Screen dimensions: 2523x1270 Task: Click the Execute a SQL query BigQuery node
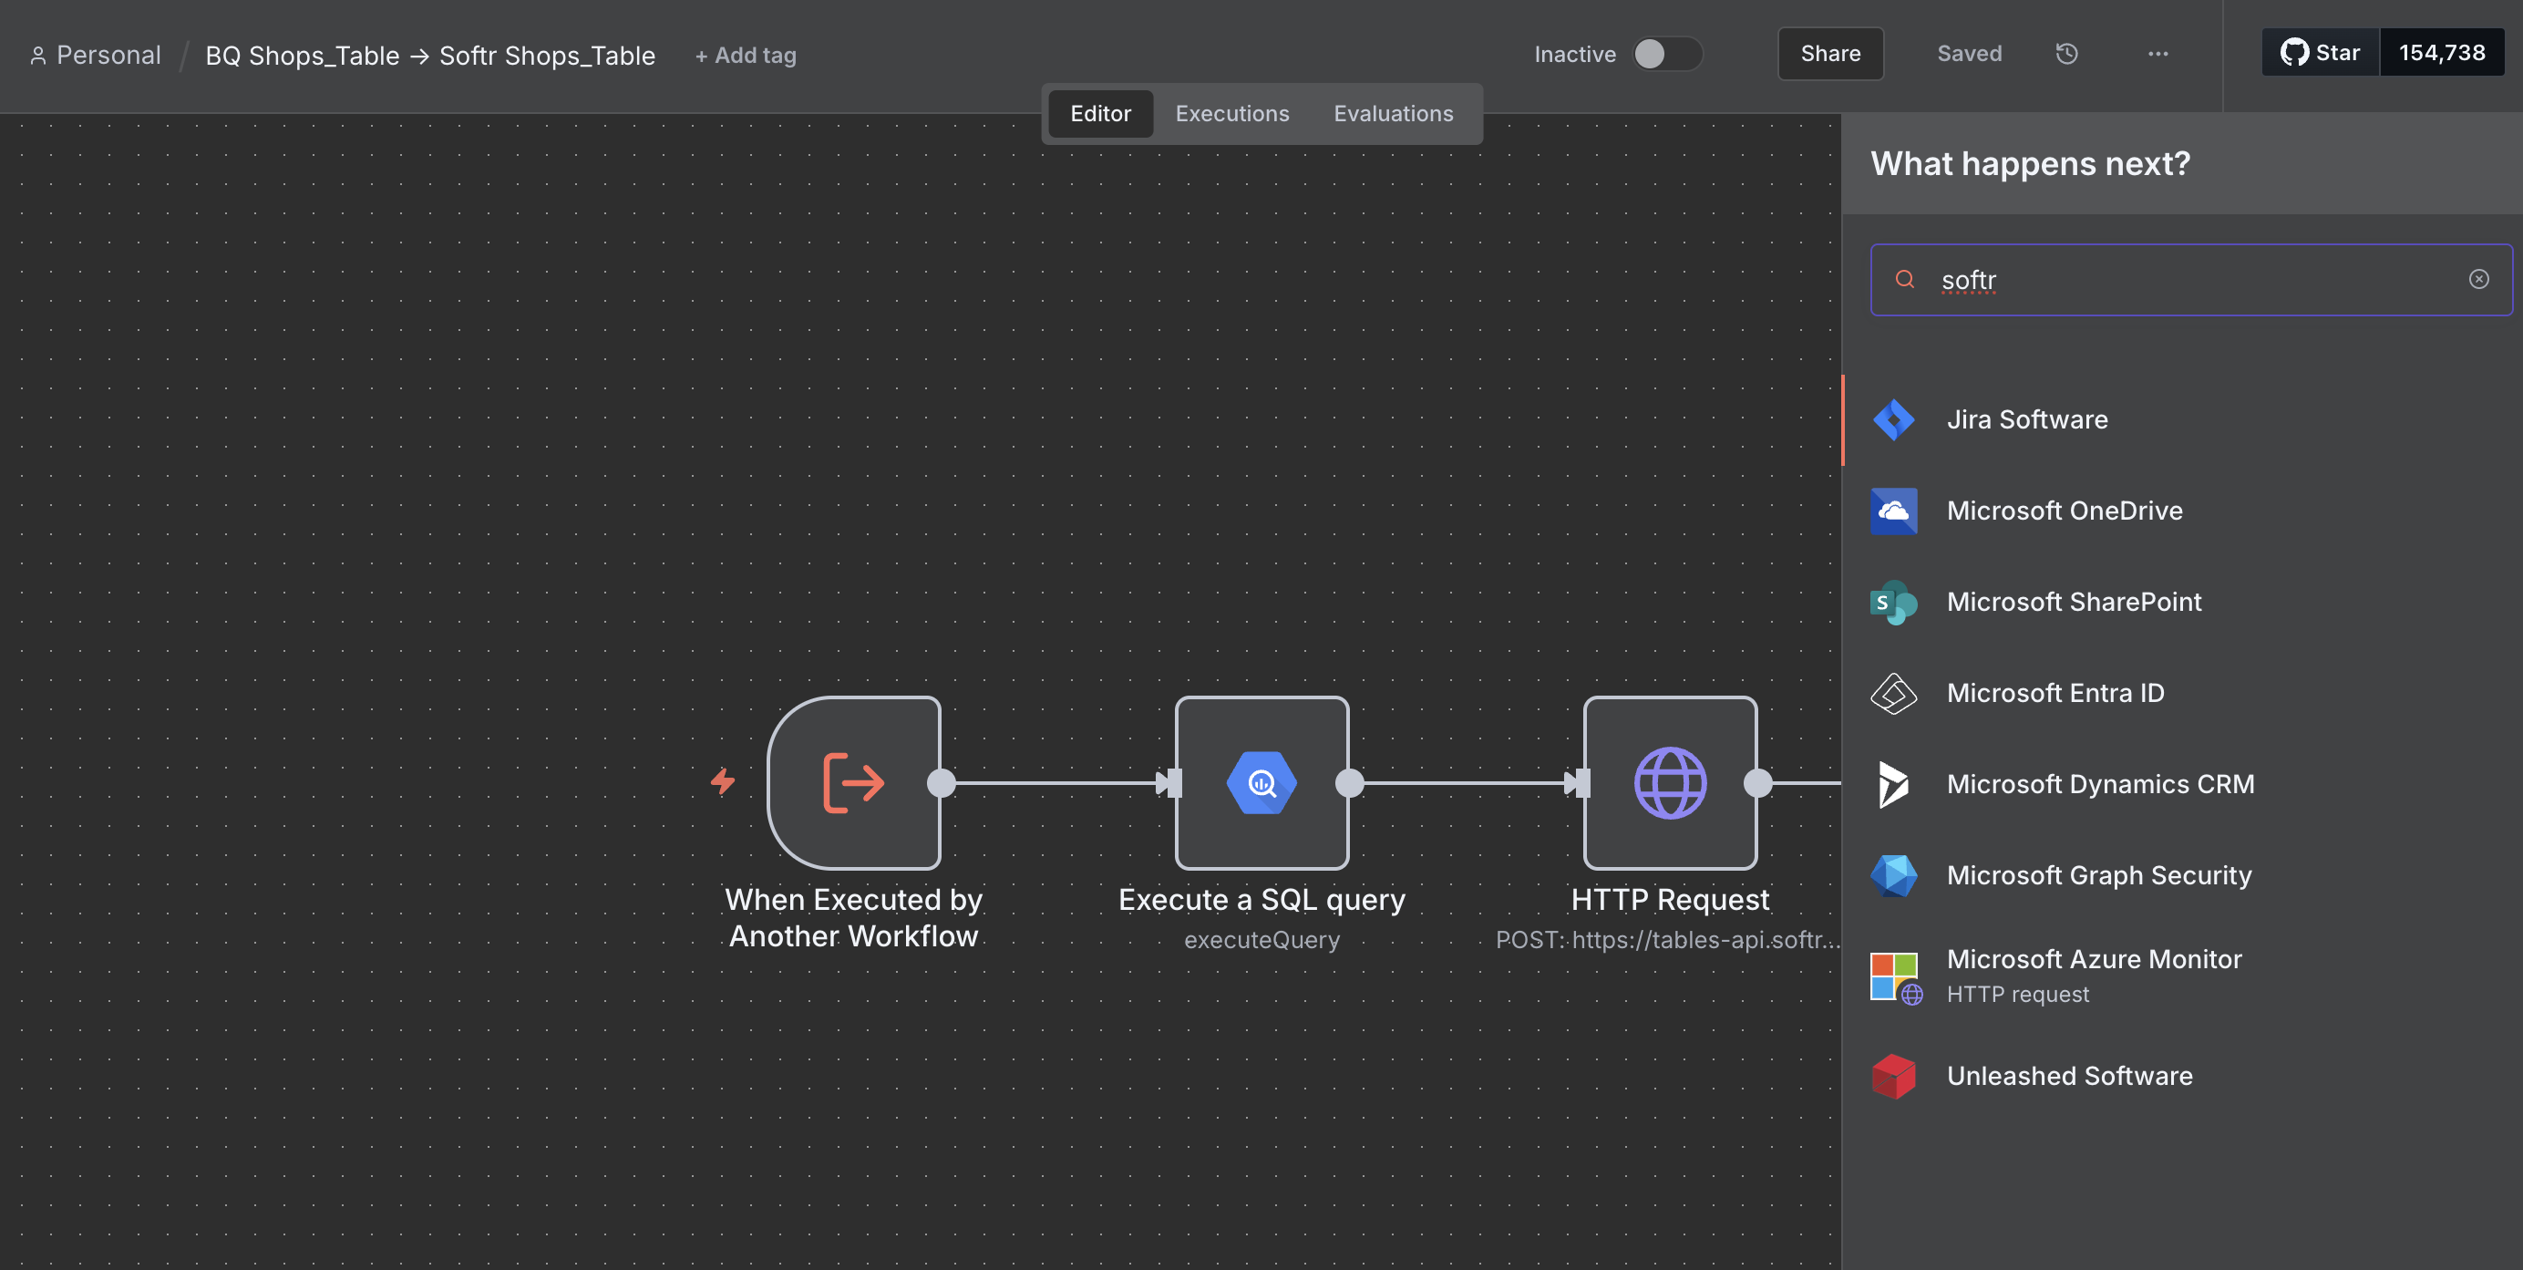click(x=1261, y=783)
